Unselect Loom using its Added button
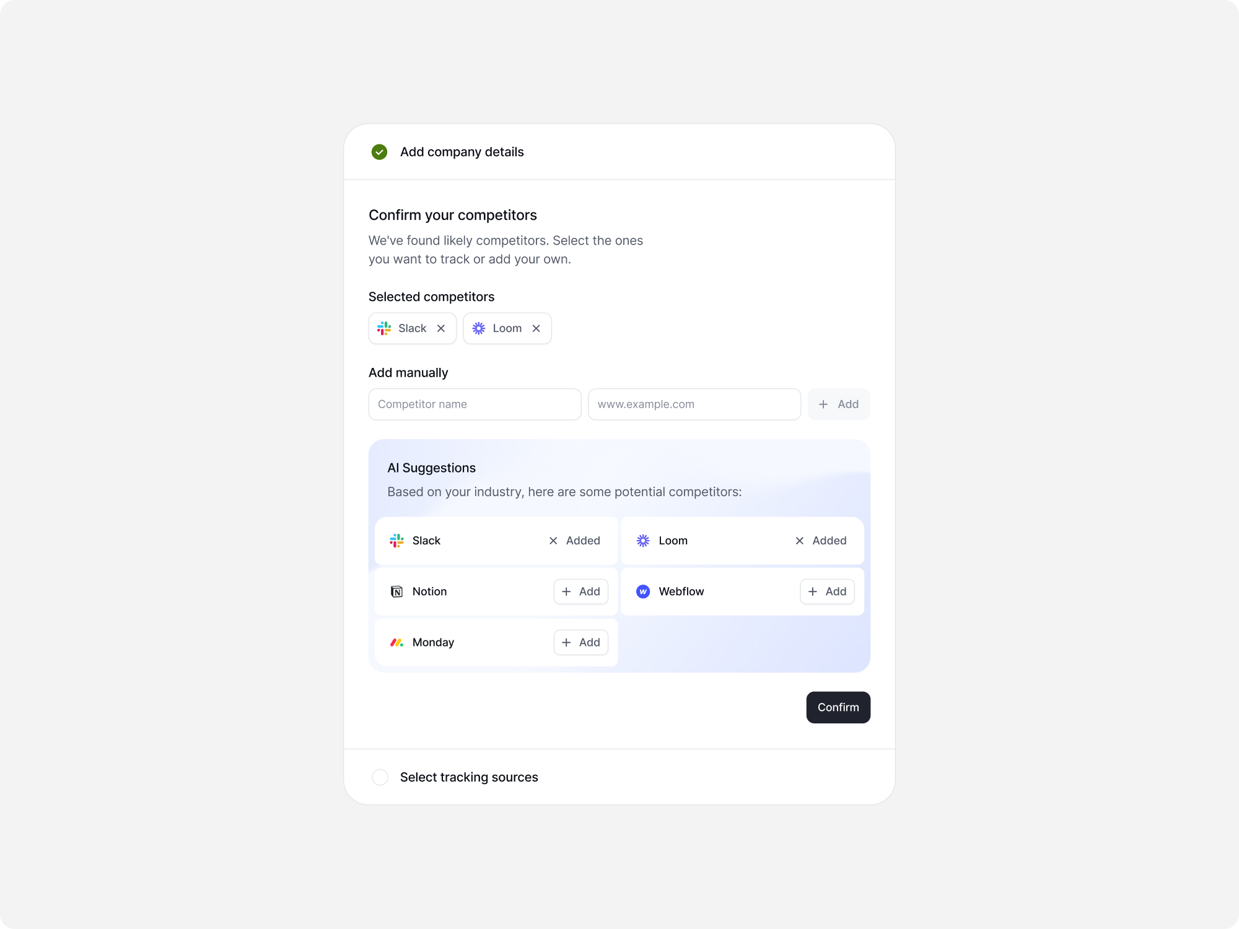 (821, 541)
